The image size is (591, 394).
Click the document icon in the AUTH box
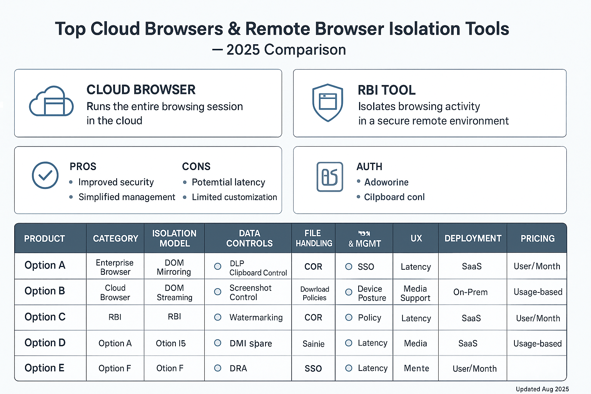[x=329, y=177]
